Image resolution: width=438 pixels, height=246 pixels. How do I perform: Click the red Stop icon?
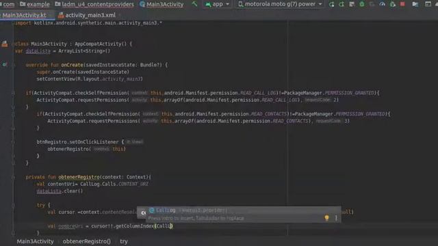click(402, 4)
